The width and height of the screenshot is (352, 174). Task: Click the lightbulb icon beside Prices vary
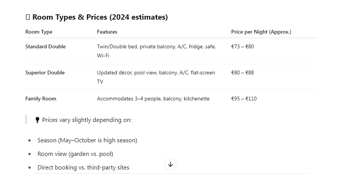37,120
